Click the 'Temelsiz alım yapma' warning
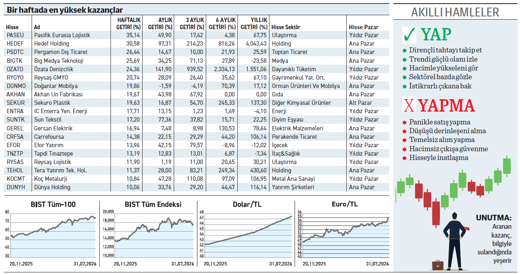520x274 pixels. pyautogui.click(x=442, y=140)
